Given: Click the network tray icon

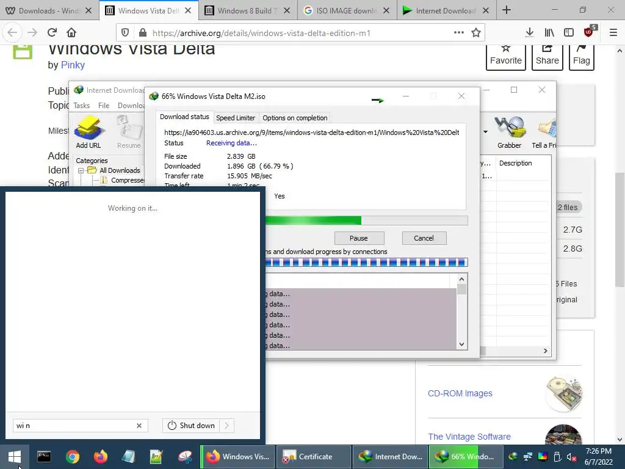Looking at the screenshot, I should 528,457.
